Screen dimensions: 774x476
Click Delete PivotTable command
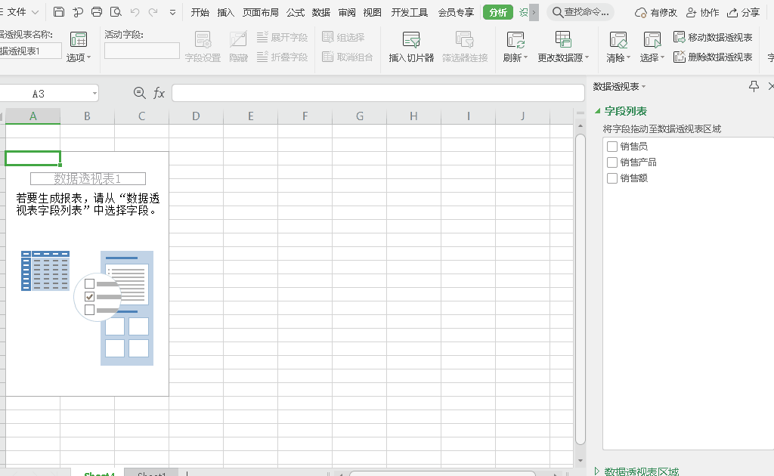[x=713, y=57]
